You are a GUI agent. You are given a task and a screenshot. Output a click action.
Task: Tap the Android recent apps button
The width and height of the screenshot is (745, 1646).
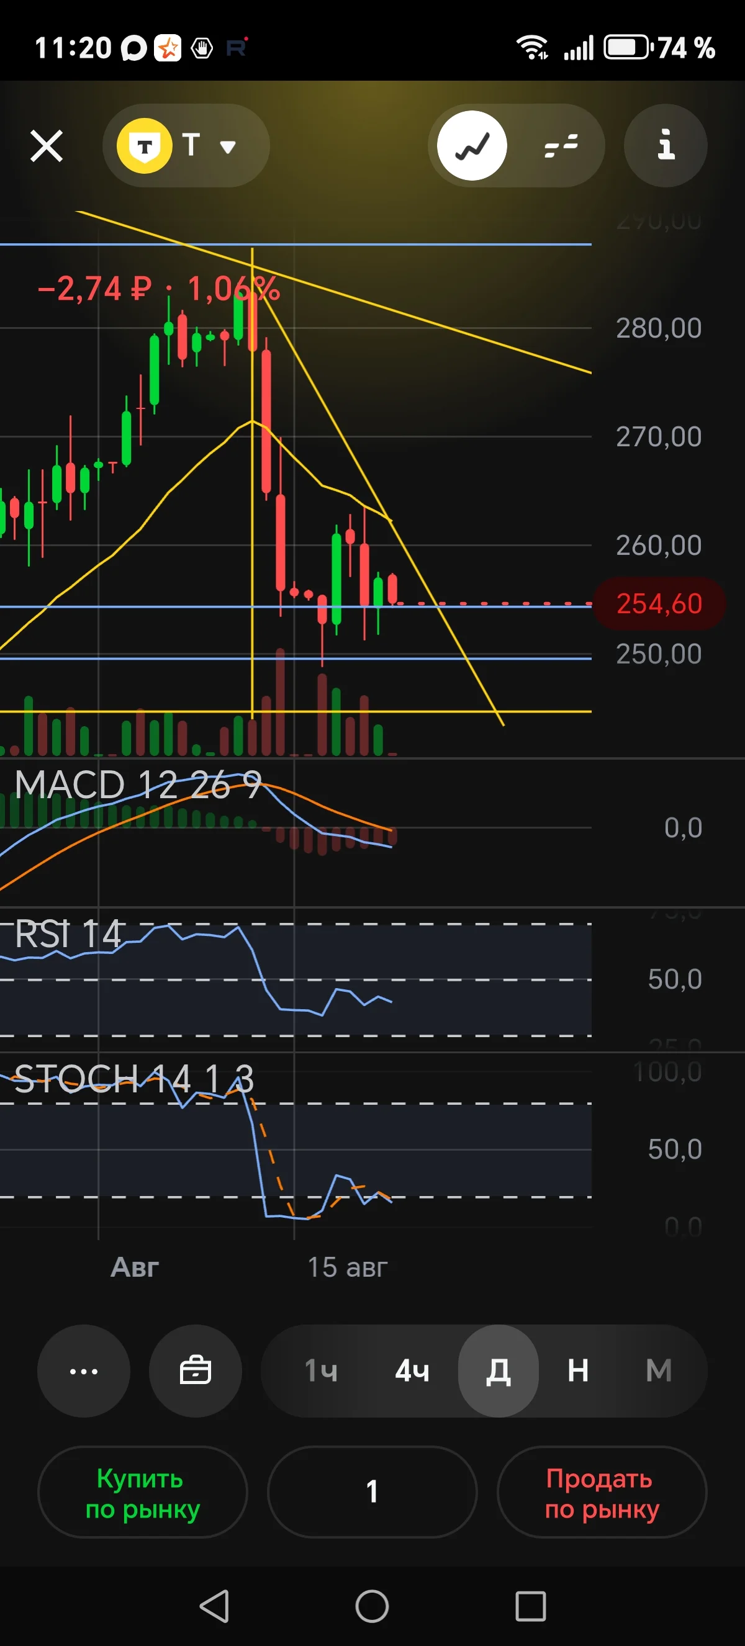point(530,1606)
